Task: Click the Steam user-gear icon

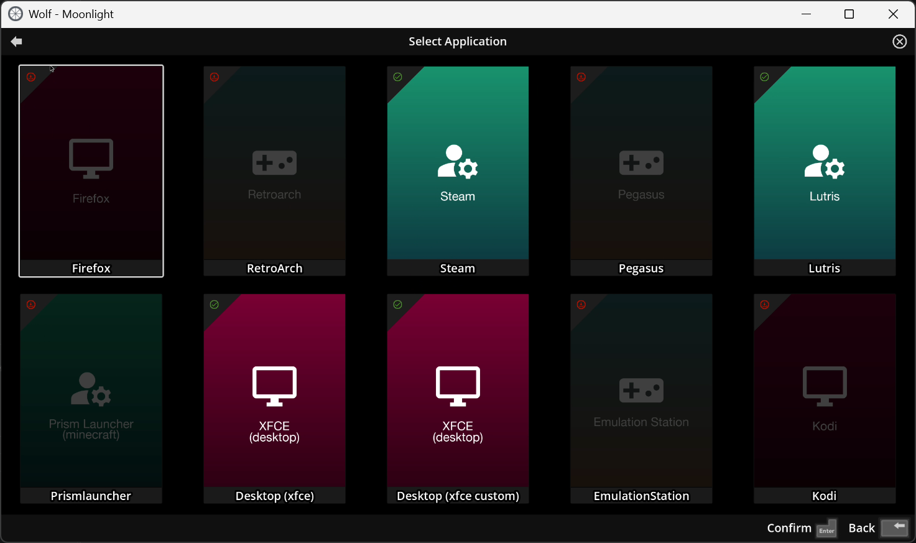Action: pos(458,162)
